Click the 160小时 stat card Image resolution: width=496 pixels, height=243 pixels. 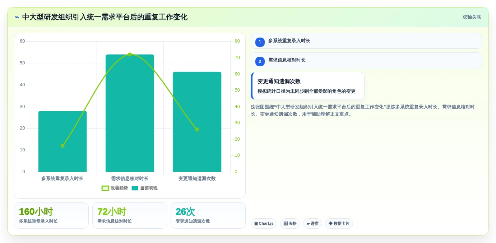[x=51, y=215]
